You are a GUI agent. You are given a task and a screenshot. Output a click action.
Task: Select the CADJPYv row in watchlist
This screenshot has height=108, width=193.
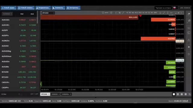pyautogui.click(x=19, y=88)
